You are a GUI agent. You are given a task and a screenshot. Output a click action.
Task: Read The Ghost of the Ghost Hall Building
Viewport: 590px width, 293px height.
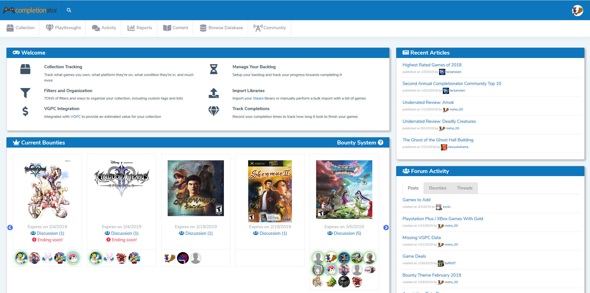tap(438, 140)
